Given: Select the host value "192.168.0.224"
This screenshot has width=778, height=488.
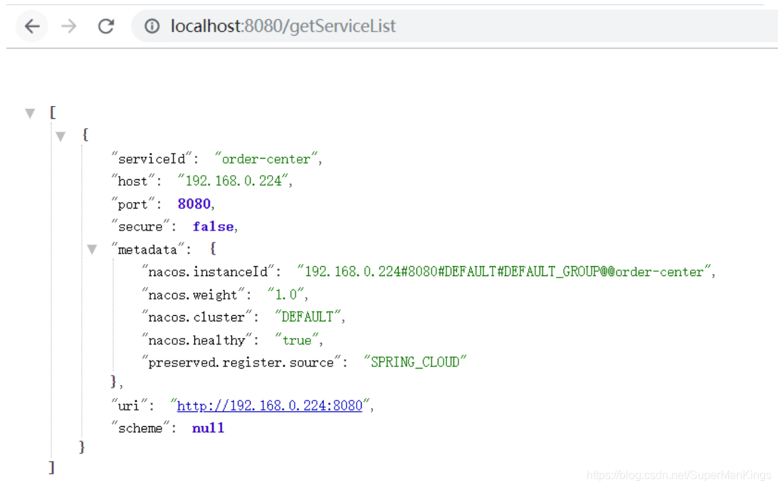Looking at the screenshot, I should click(x=233, y=181).
